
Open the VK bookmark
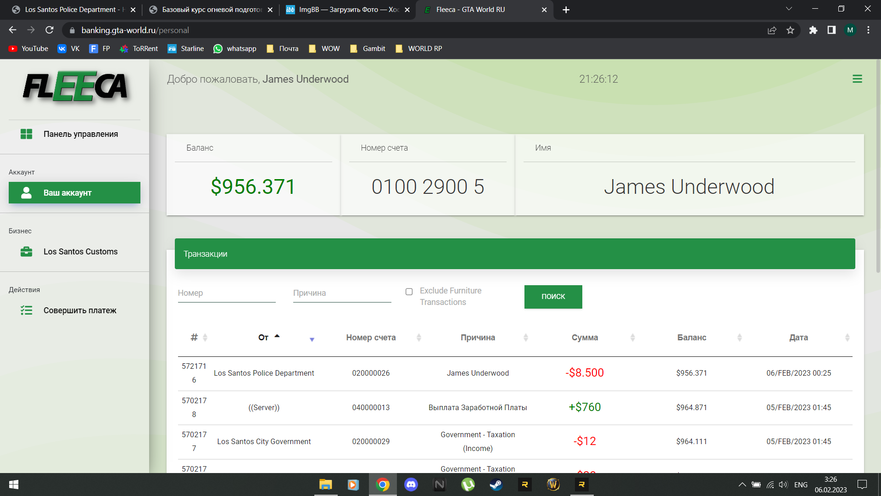coord(69,49)
